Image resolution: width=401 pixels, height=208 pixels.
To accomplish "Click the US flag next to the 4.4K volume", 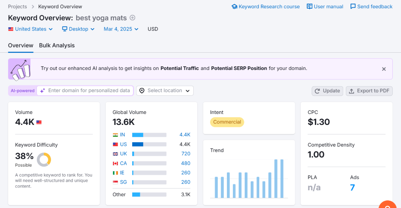I will pos(39,122).
